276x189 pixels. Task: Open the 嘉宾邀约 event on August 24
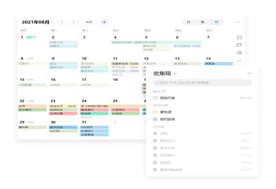pyautogui.click(x=94, y=110)
